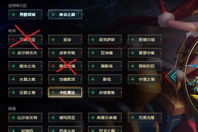198x132 pixels.
Task: Choose the 守望之海 server
Action: click(145, 79)
